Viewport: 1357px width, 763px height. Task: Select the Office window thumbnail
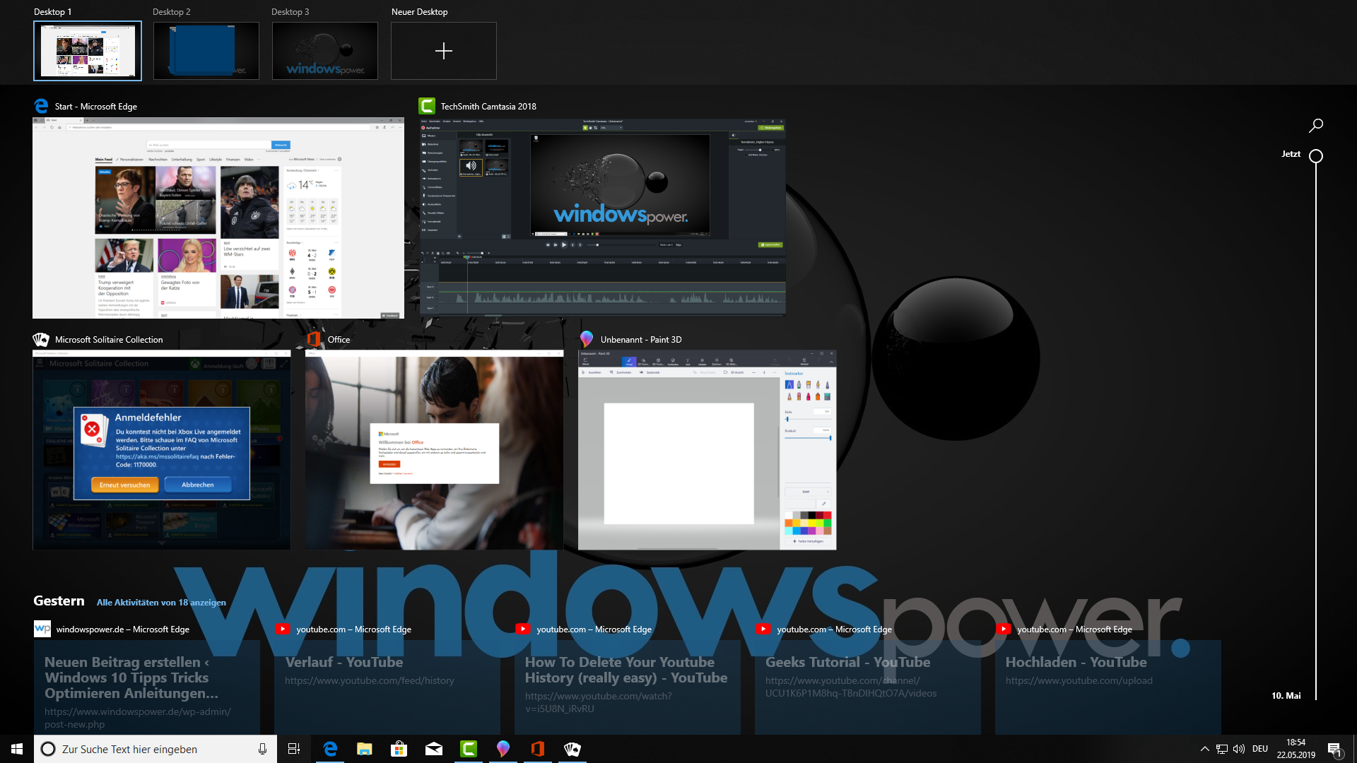[434, 450]
